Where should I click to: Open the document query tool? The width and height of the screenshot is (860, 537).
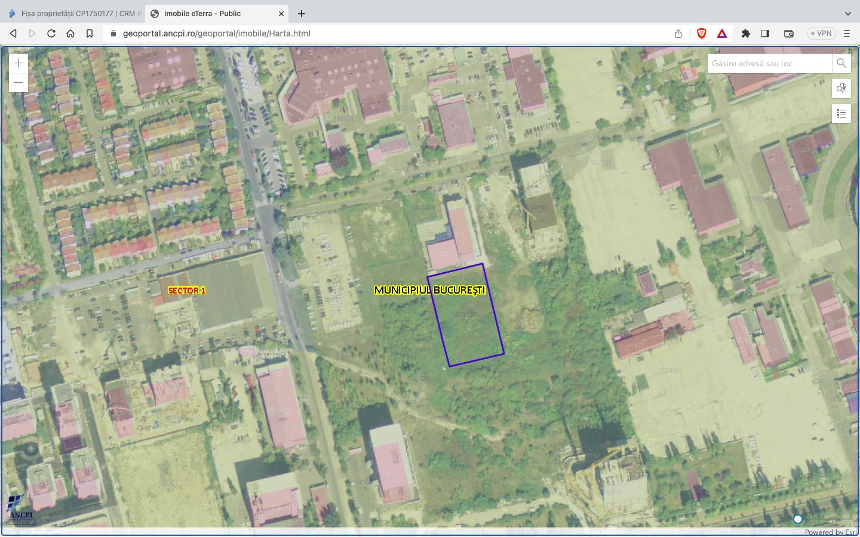pyautogui.click(x=841, y=88)
